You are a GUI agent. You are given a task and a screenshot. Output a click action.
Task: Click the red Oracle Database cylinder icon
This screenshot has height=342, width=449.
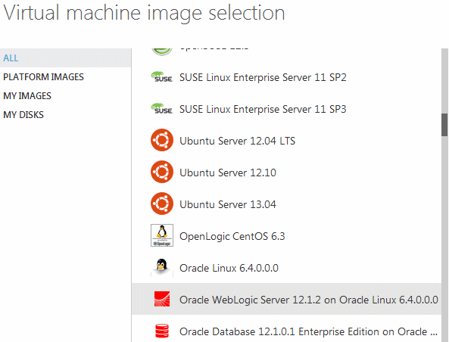tap(162, 331)
